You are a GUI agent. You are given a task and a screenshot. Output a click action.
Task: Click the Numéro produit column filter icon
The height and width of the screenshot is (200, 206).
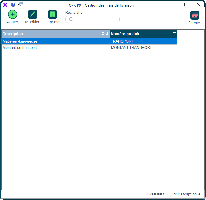click(174, 34)
